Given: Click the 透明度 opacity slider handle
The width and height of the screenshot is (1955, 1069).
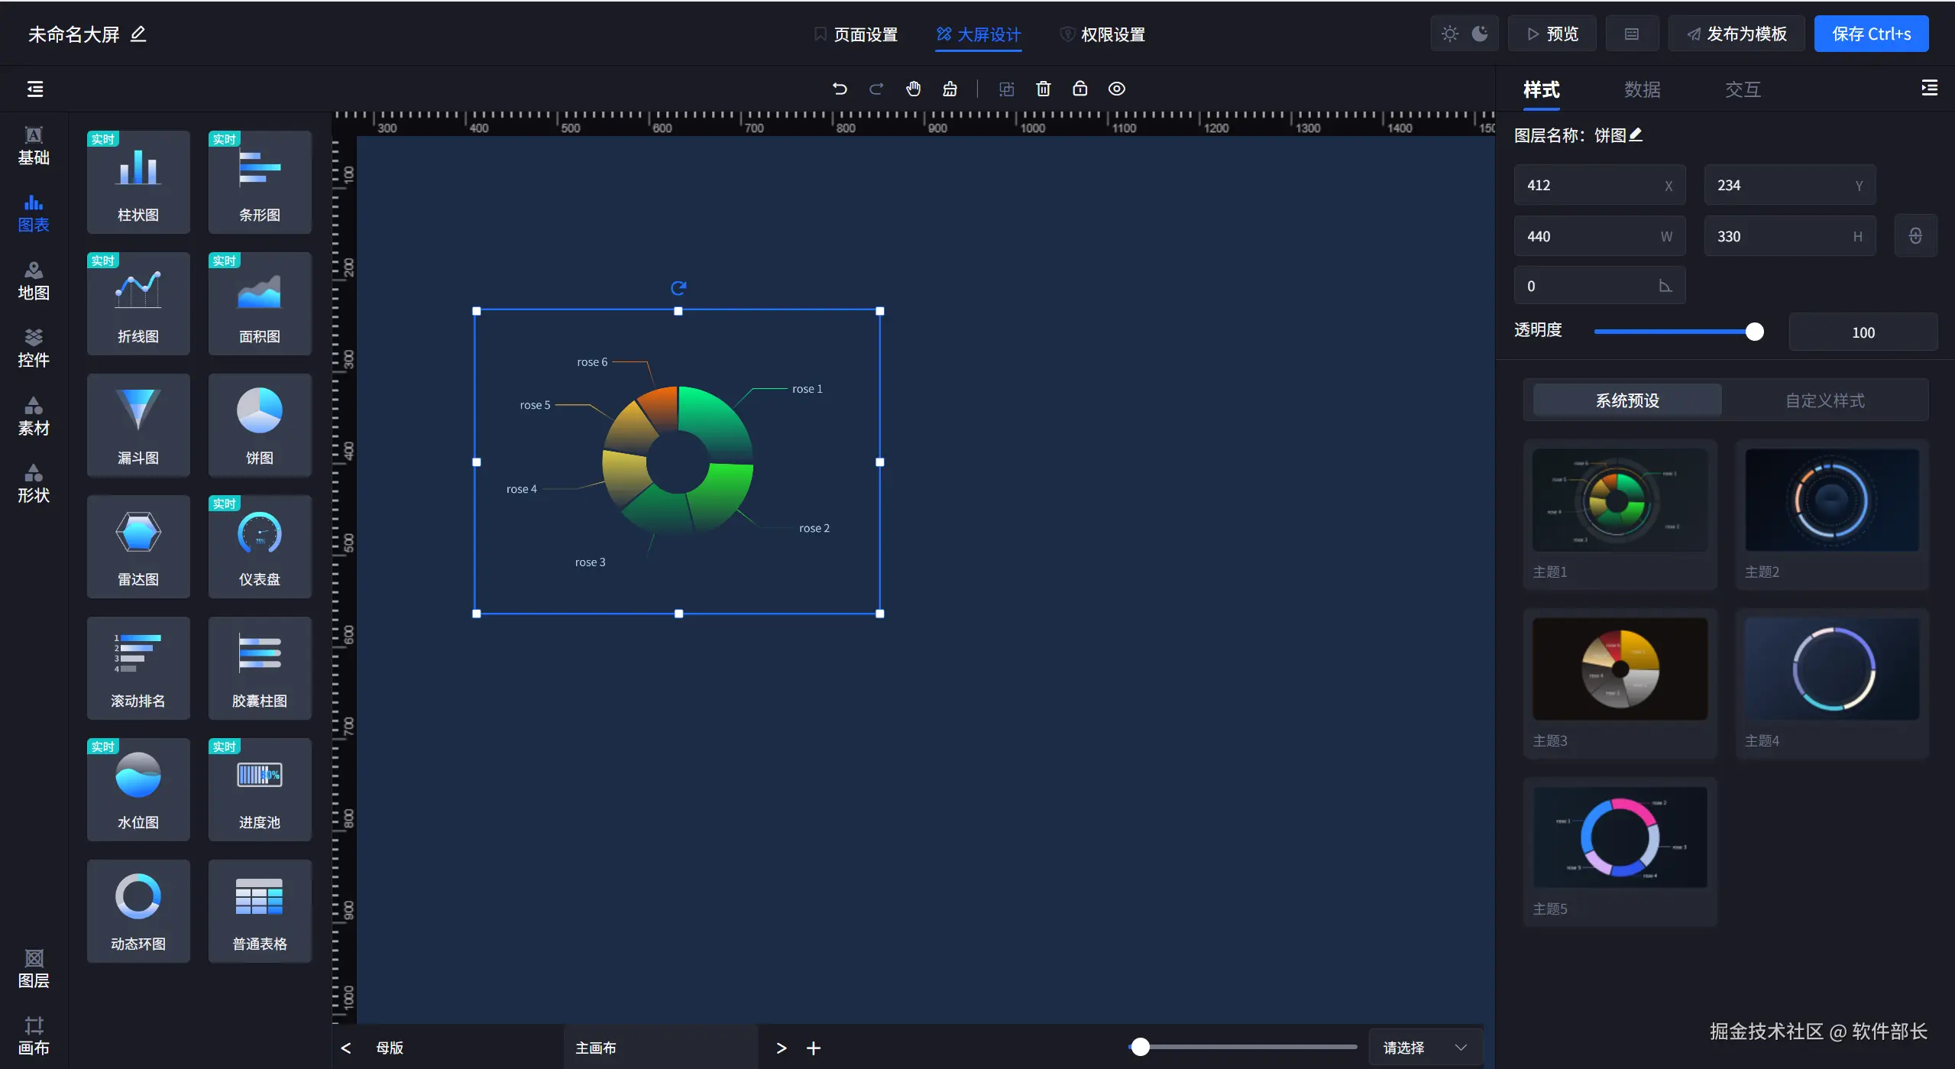Looking at the screenshot, I should click(x=1754, y=332).
